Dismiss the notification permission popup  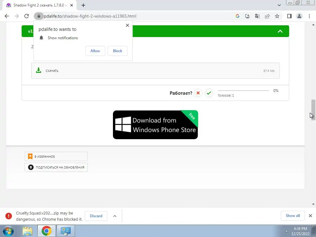(127, 25)
